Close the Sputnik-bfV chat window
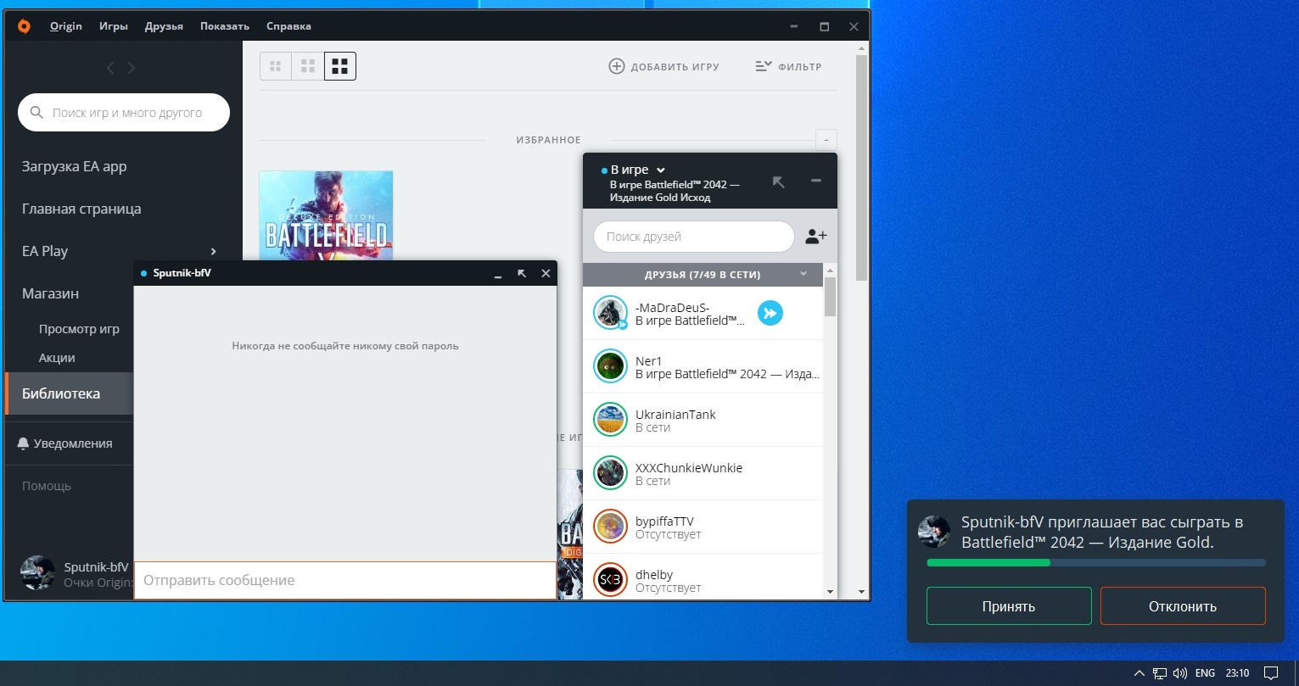This screenshot has height=686, width=1299. pyautogui.click(x=546, y=273)
